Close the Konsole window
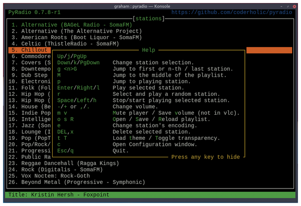Image resolution: width=301 pixels, height=206 pixels. tap(294, 7)
